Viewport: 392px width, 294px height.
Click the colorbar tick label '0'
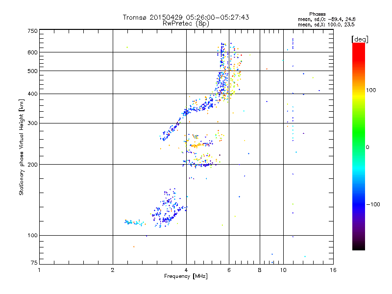pos(367,147)
